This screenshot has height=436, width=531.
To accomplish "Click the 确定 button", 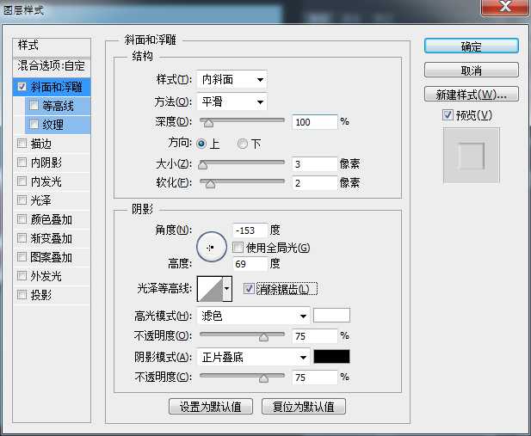I will pos(471,46).
